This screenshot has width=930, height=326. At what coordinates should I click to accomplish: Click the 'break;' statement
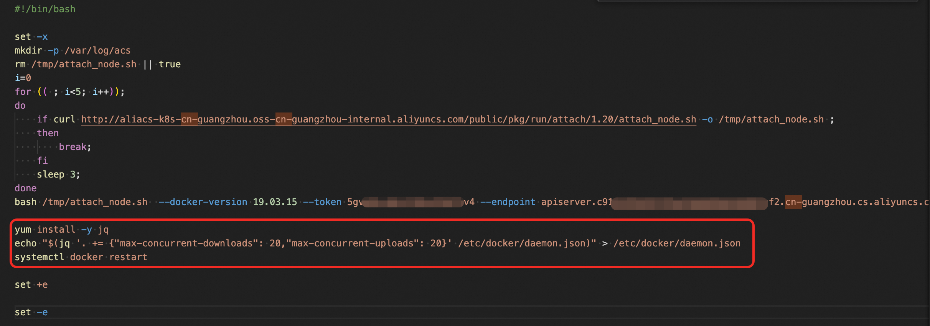(x=75, y=147)
